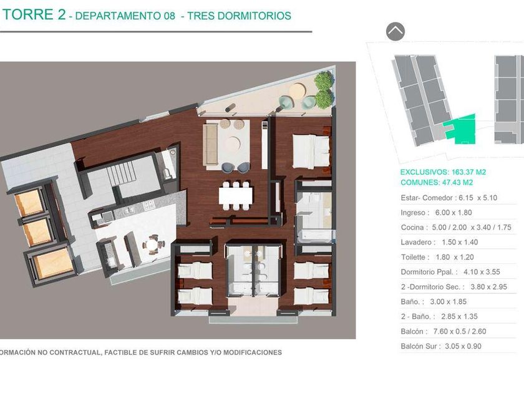Click 'EXCLUSIVOS: 163.37 M2' text
The image size is (524, 393).
point(443,172)
